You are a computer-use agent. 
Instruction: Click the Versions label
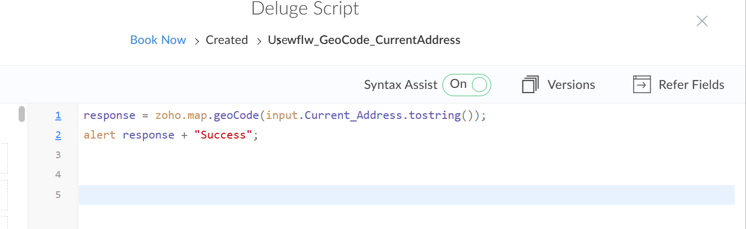(571, 84)
